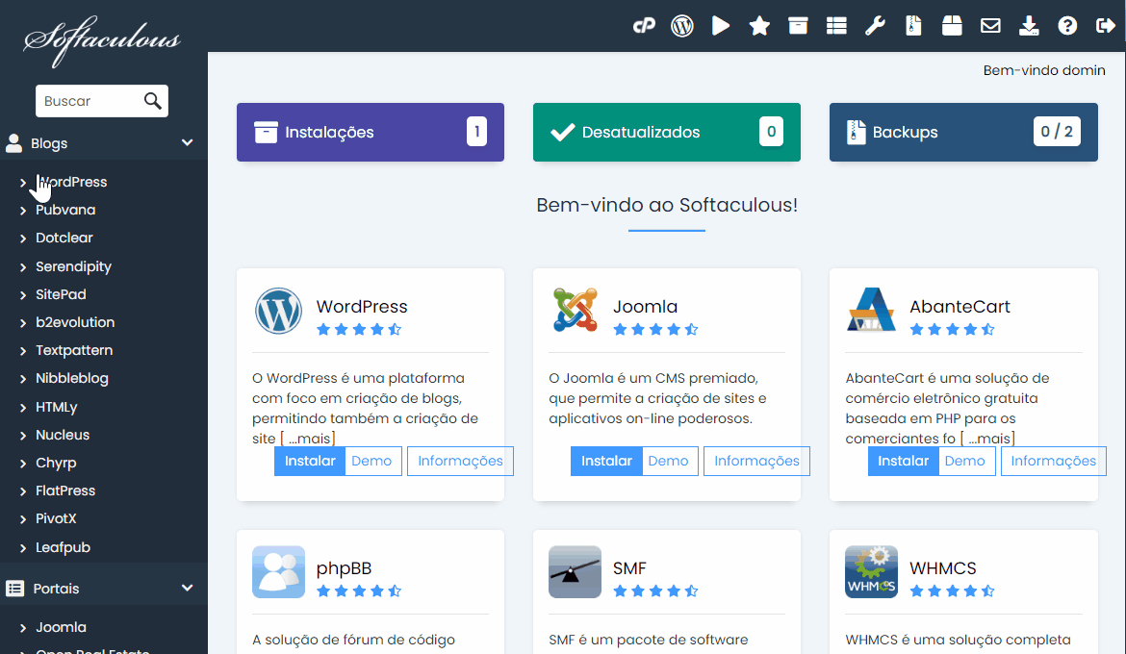Image resolution: width=1126 pixels, height=654 pixels.
Task: Collapse the Portais category chevron
Action: pos(188,588)
